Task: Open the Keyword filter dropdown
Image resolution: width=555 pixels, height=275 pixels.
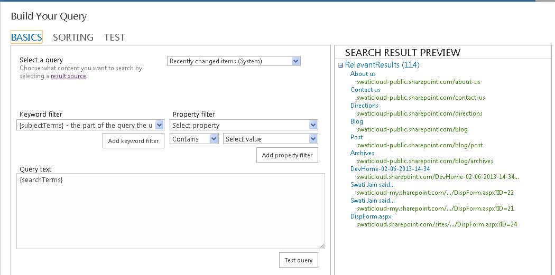Action: pyautogui.click(x=90, y=125)
